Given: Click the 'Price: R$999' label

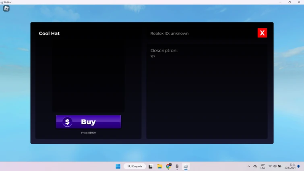Looking at the screenshot, I should [89, 133].
